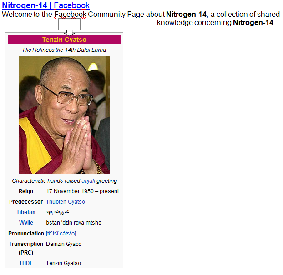Click the IPA pronunciation link

(x=61, y=233)
